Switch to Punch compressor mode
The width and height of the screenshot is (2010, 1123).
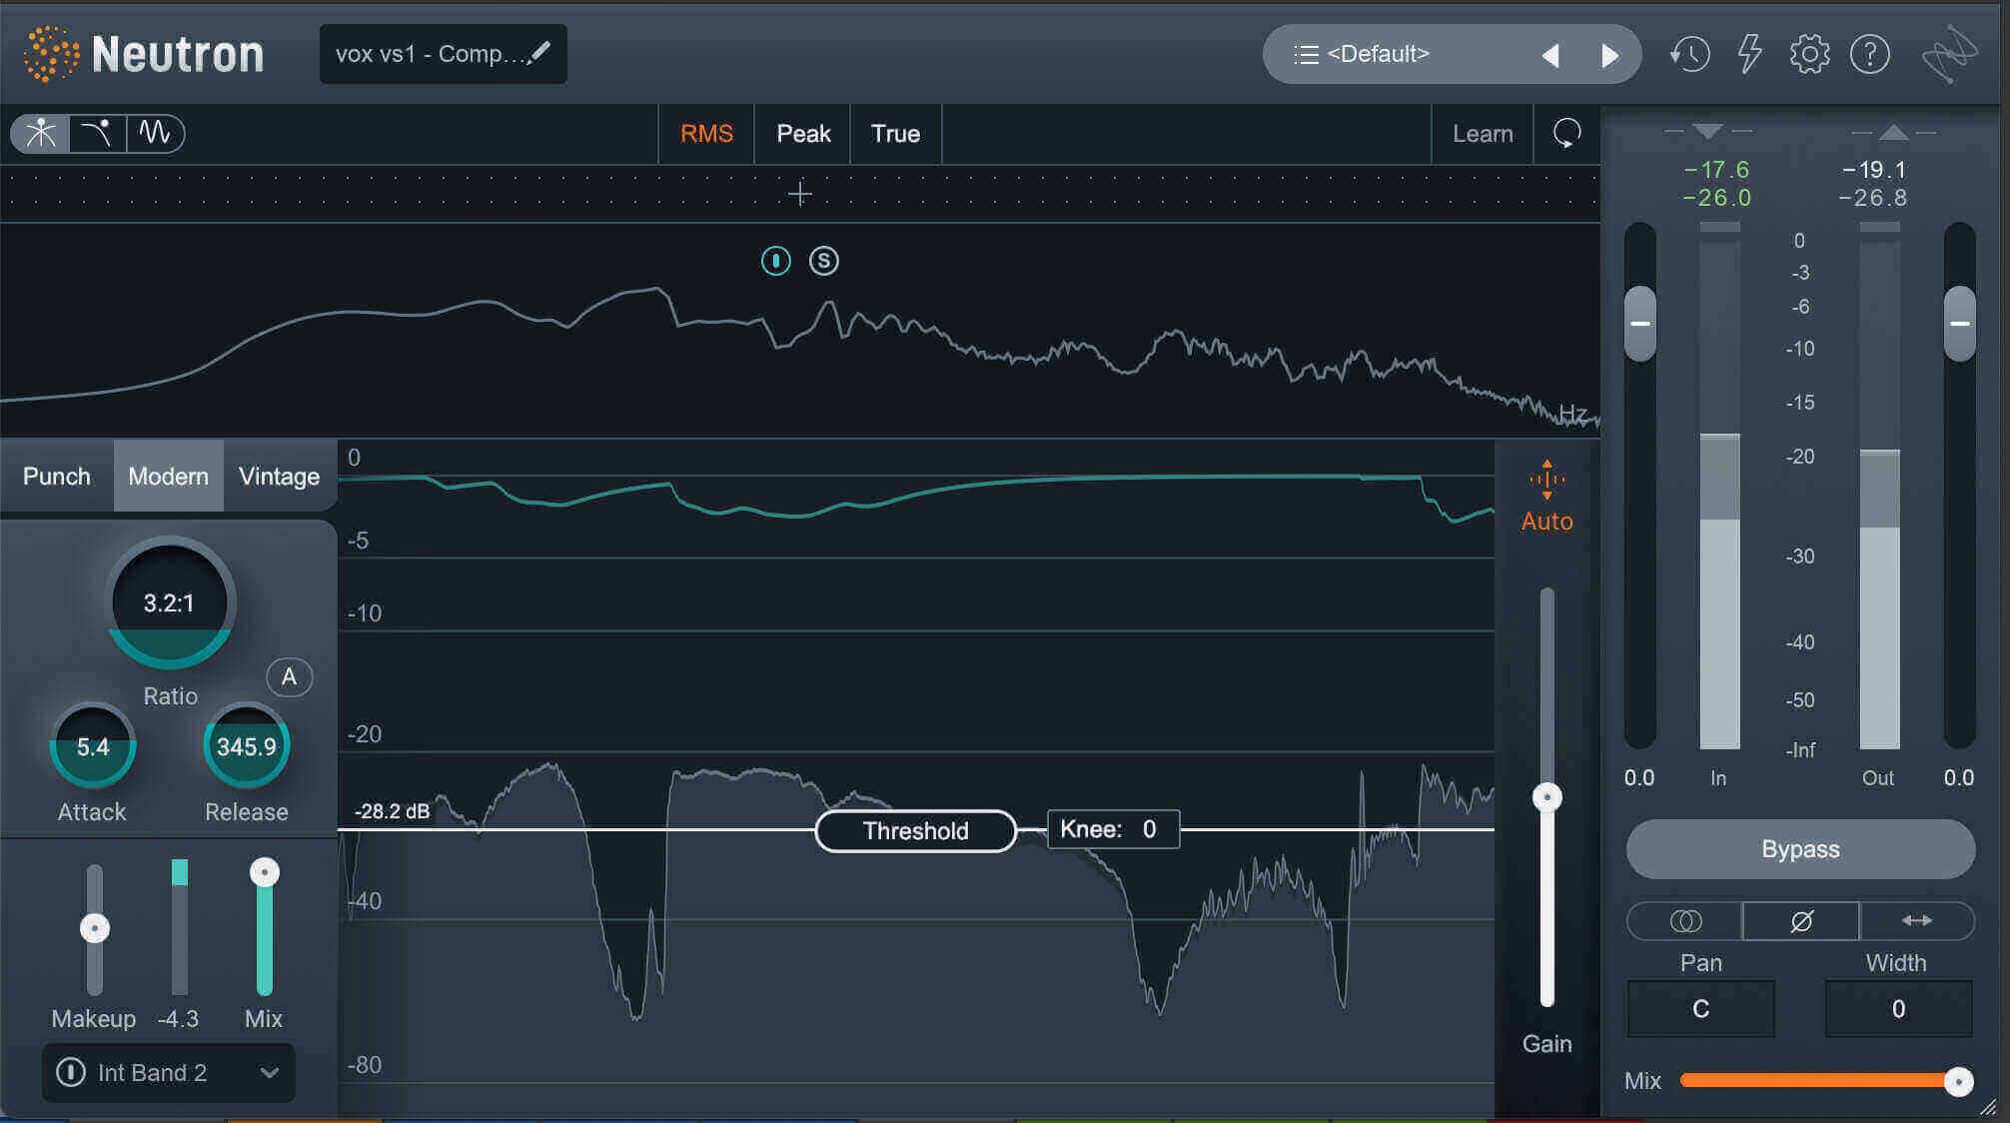click(x=57, y=476)
